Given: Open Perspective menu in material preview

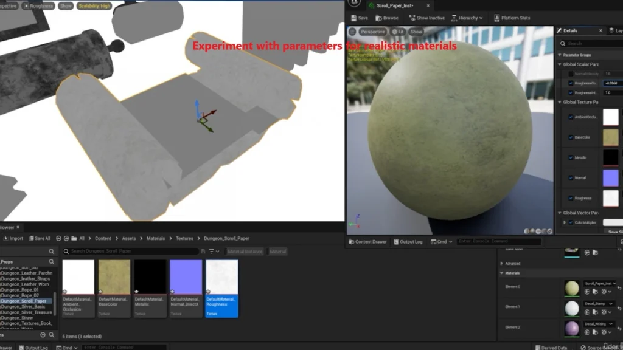Looking at the screenshot, I should (x=373, y=32).
